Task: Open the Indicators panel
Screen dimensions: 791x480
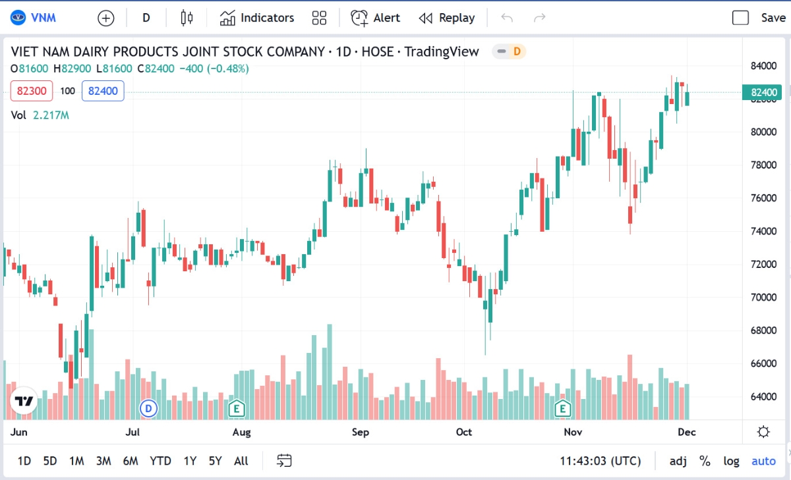Action: pos(257,18)
